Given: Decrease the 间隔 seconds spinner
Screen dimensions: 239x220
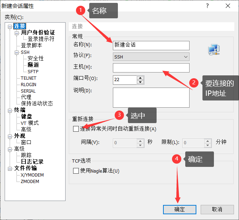Looking at the screenshot, I should (140, 145).
